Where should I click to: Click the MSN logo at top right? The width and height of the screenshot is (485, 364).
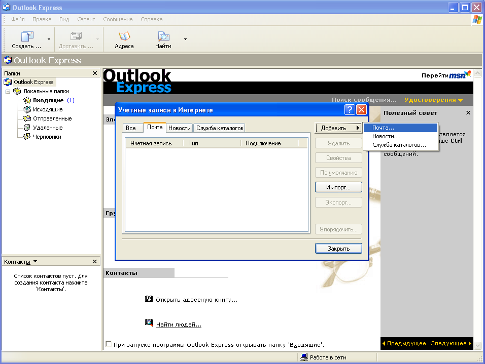click(x=460, y=75)
